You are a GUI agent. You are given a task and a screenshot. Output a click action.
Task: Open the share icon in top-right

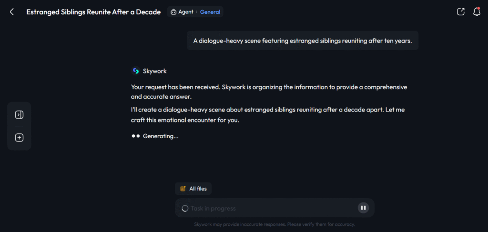point(460,12)
